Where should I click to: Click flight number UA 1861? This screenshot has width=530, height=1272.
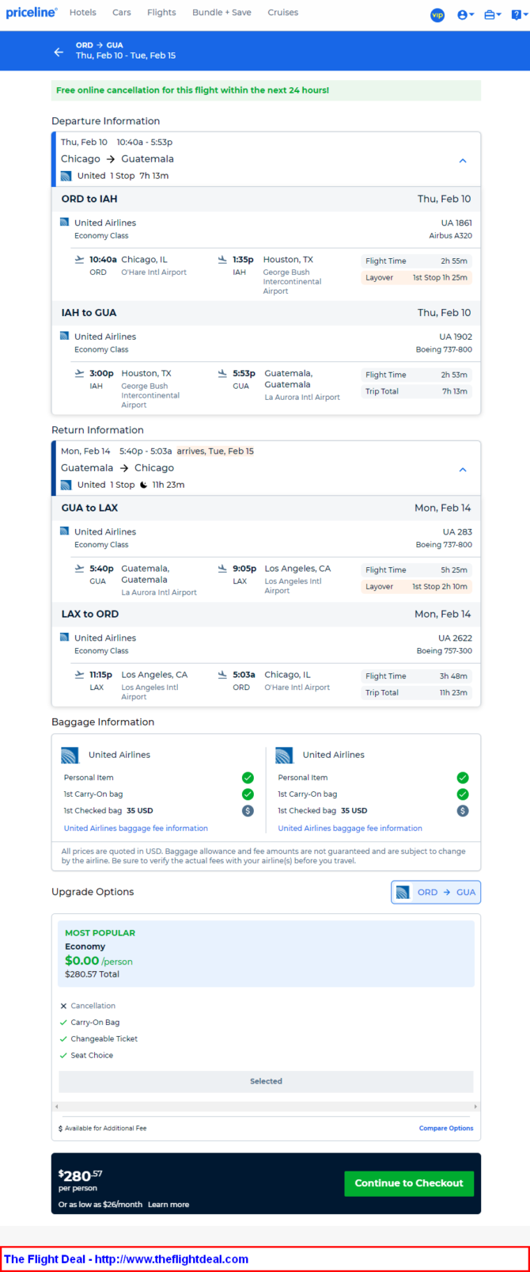click(456, 223)
